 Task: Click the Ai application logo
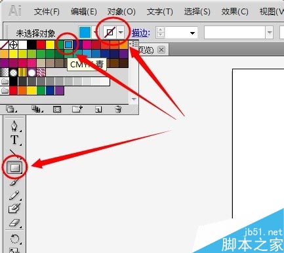pos(15,11)
